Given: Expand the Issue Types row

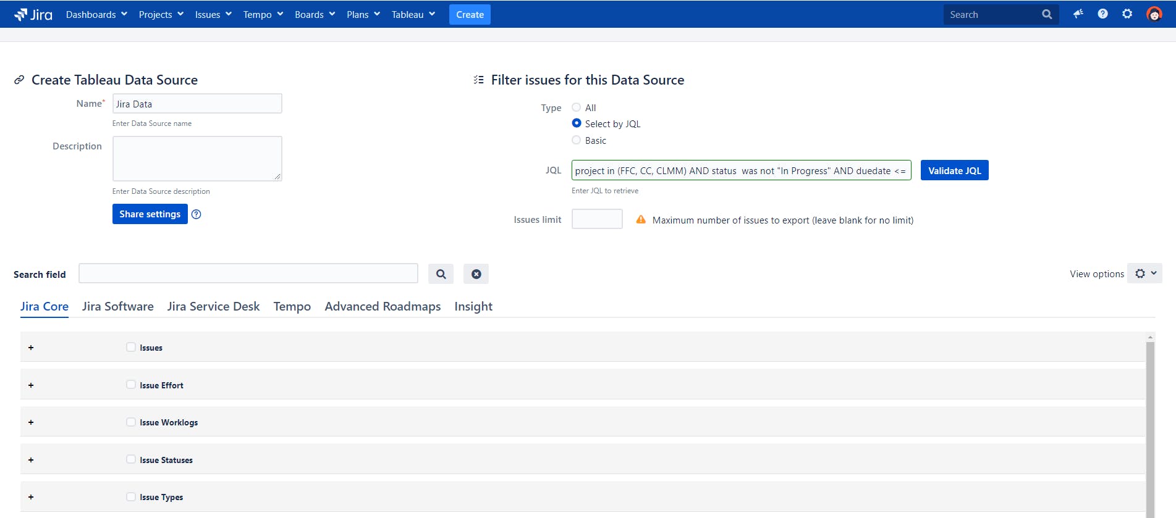Looking at the screenshot, I should [31, 497].
